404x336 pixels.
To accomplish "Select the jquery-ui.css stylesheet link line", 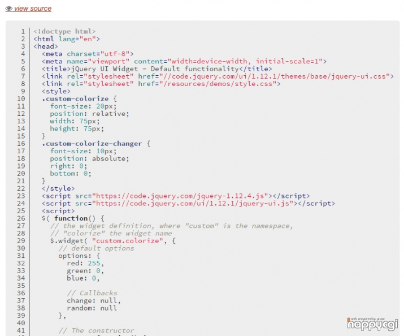I will (218, 76).
